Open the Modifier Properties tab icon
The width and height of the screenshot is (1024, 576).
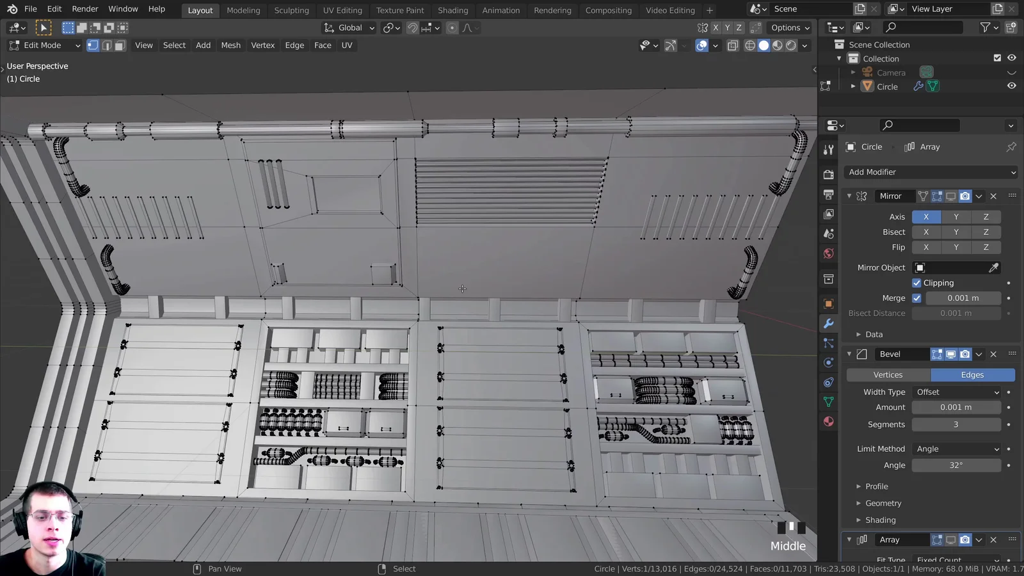pyautogui.click(x=828, y=323)
